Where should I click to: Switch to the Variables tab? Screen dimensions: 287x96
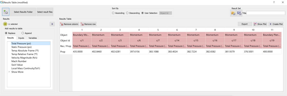point(33,38)
